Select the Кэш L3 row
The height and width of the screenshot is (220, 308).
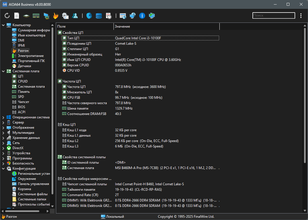click(140, 146)
